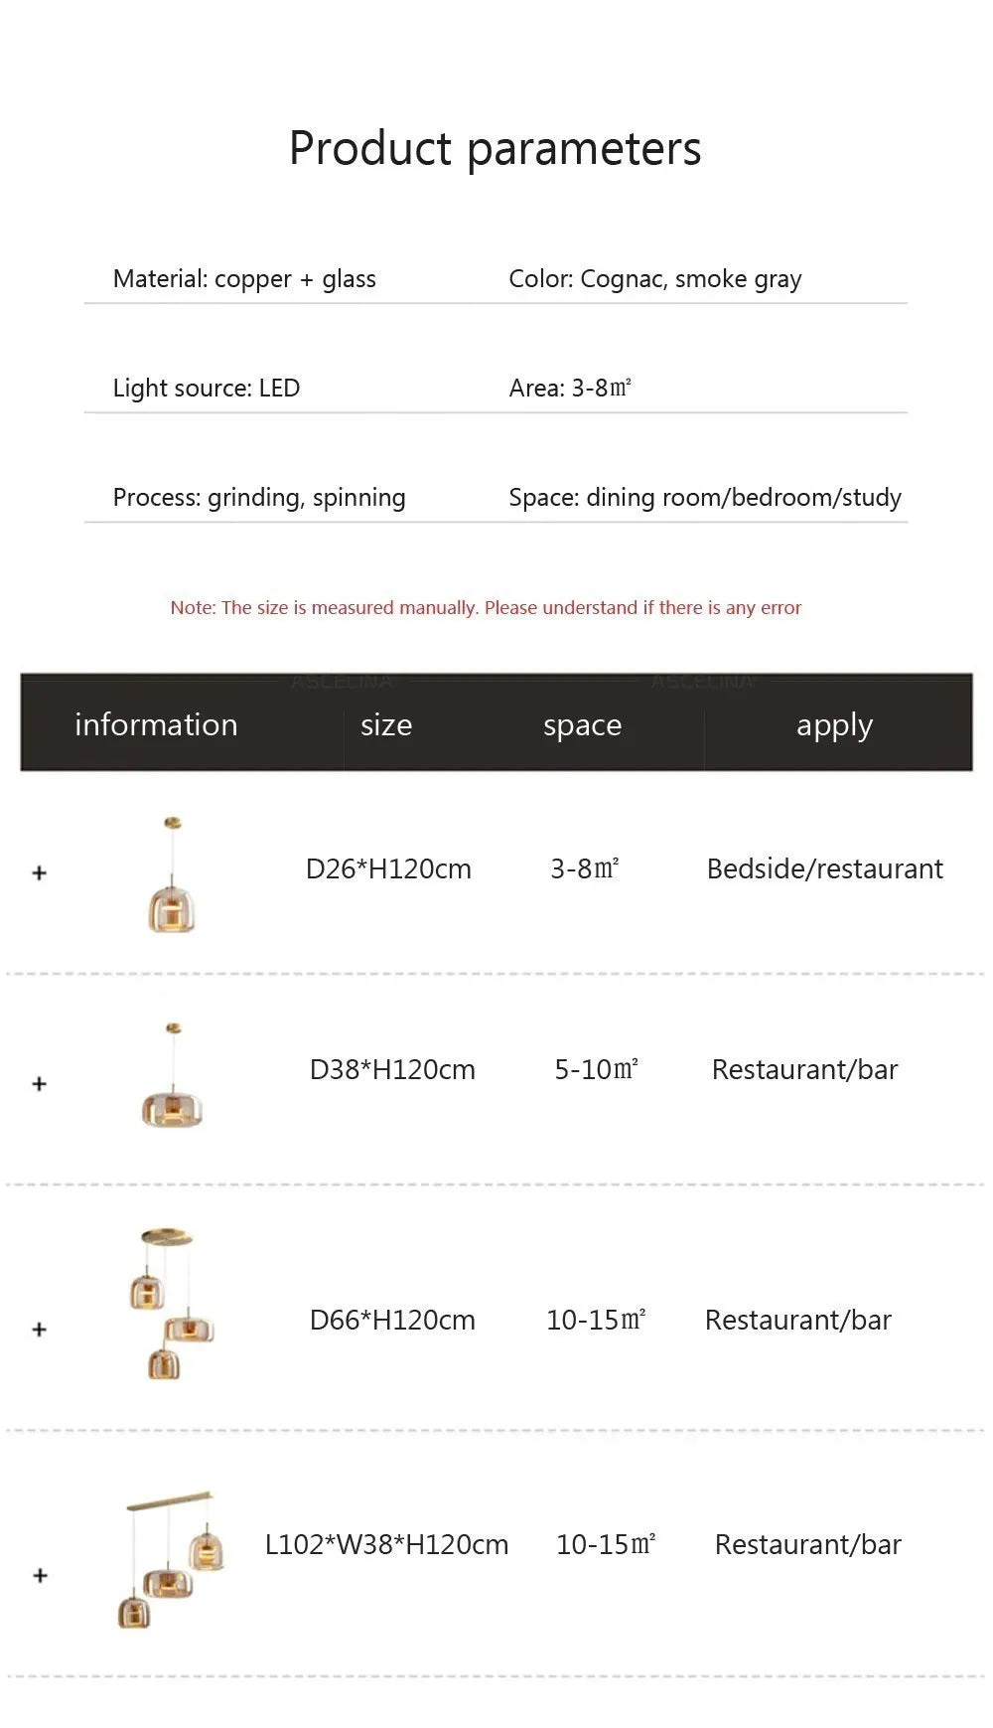Open the wide single pendant lamp thumbnail
This screenshot has height=1728, width=993.
tap(172, 1075)
